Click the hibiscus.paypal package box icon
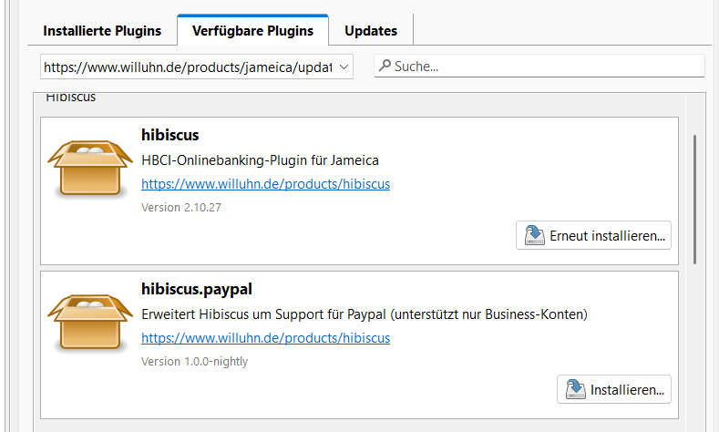This screenshot has width=719, height=432. click(x=89, y=324)
